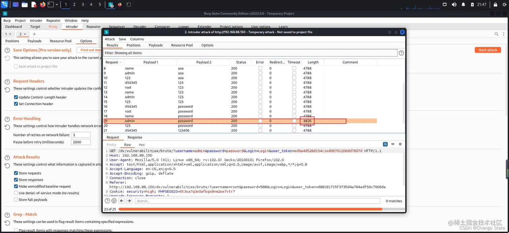This screenshot has height=233, width=509.
Task: Toggle Store responses checkbox
Action: pos(16,180)
